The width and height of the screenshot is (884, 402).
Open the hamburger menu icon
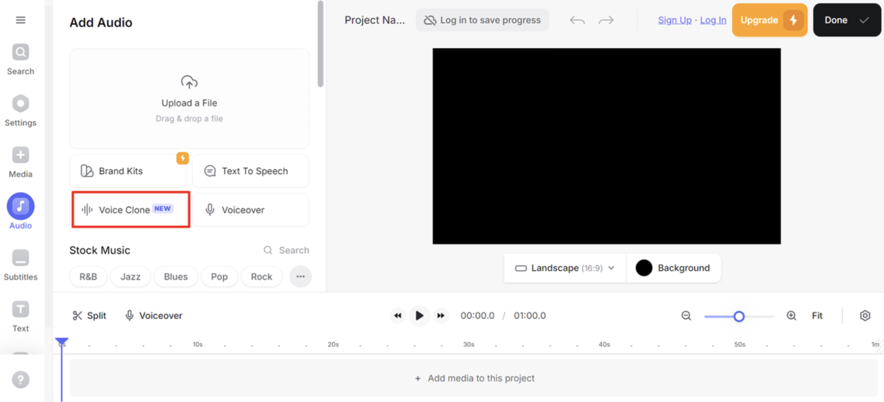21,20
